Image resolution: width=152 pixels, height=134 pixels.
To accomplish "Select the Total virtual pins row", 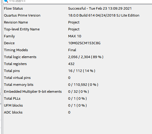I will coord(78,78).
